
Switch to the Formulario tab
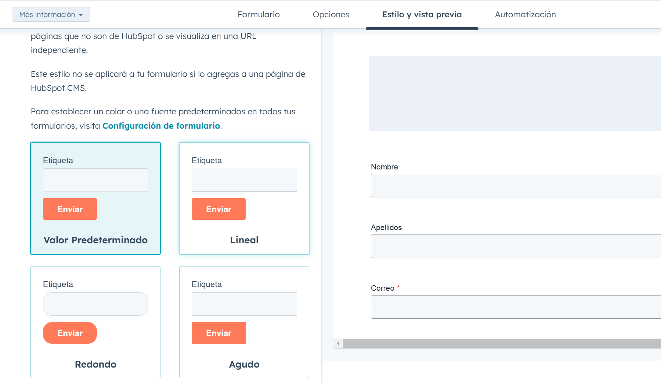tap(259, 14)
